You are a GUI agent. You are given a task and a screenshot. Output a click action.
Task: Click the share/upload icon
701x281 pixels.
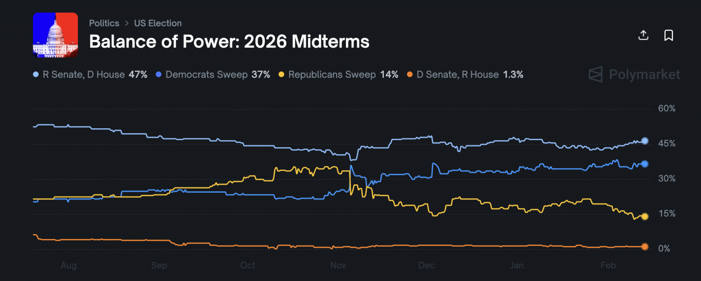[x=643, y=35]
